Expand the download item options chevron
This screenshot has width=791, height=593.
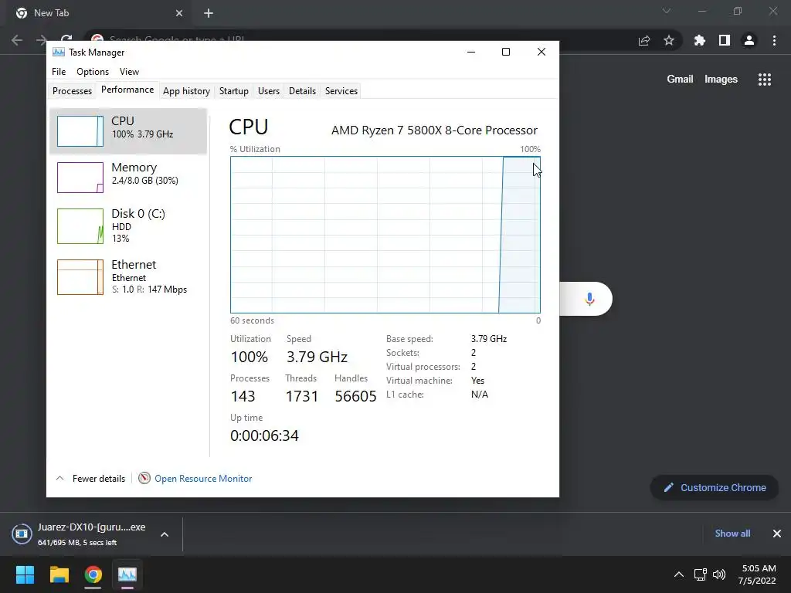point(165,534)
